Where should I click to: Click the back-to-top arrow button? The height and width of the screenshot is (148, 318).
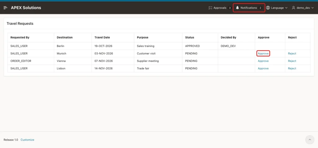[310, 140]
